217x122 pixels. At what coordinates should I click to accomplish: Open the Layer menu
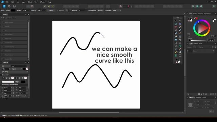23,2
